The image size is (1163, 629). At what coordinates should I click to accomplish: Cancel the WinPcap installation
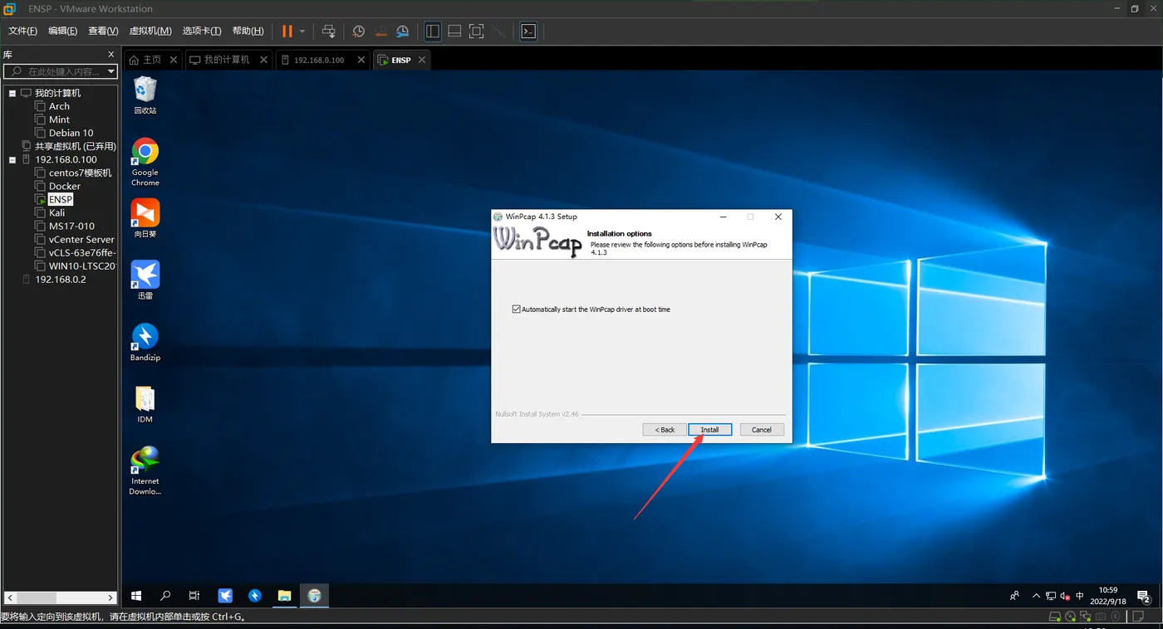tap(762, 430)
